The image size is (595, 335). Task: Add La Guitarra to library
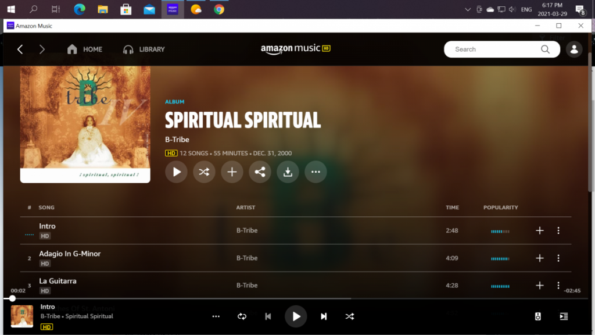tap(540, 286)
